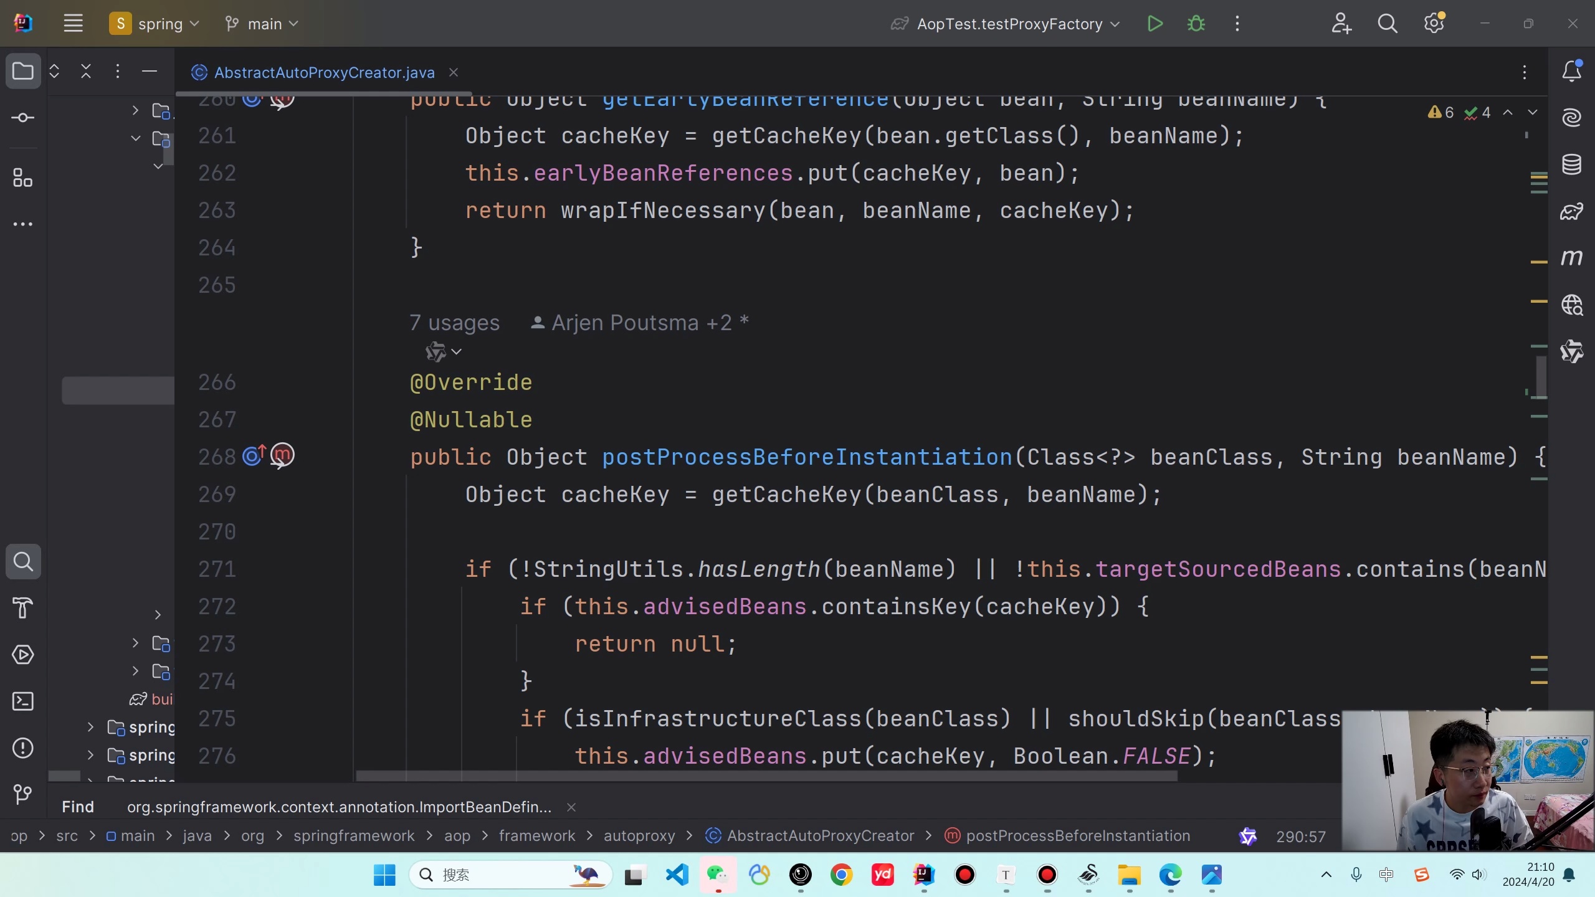Open the Maven tool window
This screenshot has width=1595, height=897.
click(1571, 257)
